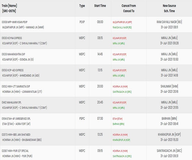Select the New Source Sch. Time header
The height and width of the screenshot is (160, 192).
tap(169, 8)
